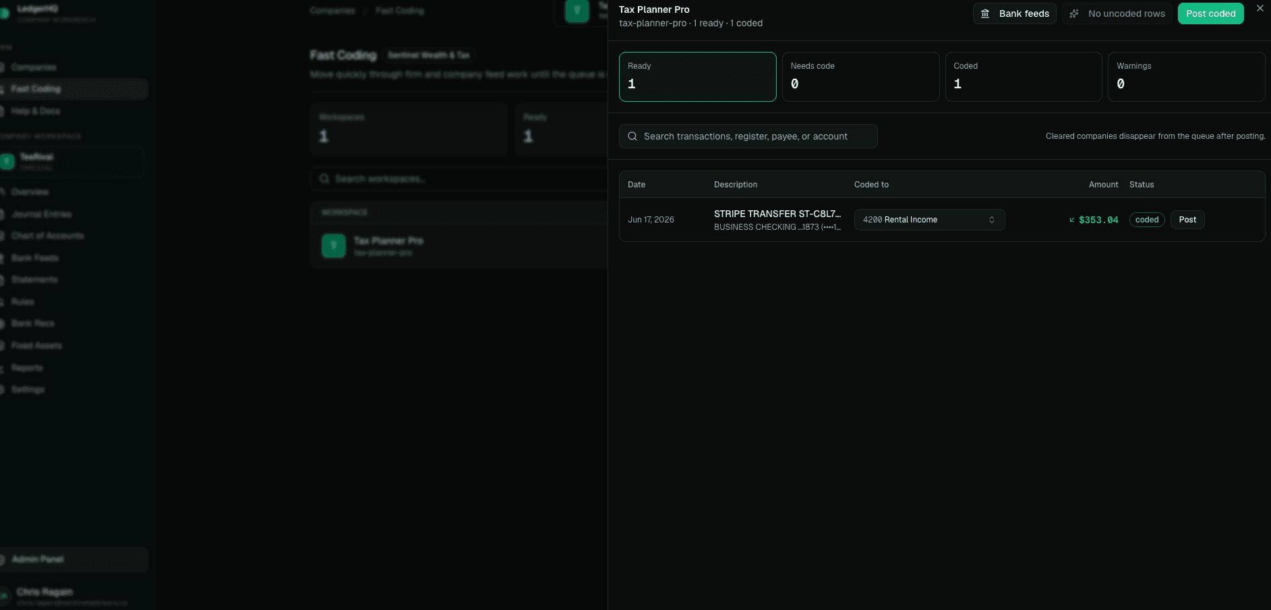
Task: Post all coded transactions with Post coded
Action: coord(1210,13)
